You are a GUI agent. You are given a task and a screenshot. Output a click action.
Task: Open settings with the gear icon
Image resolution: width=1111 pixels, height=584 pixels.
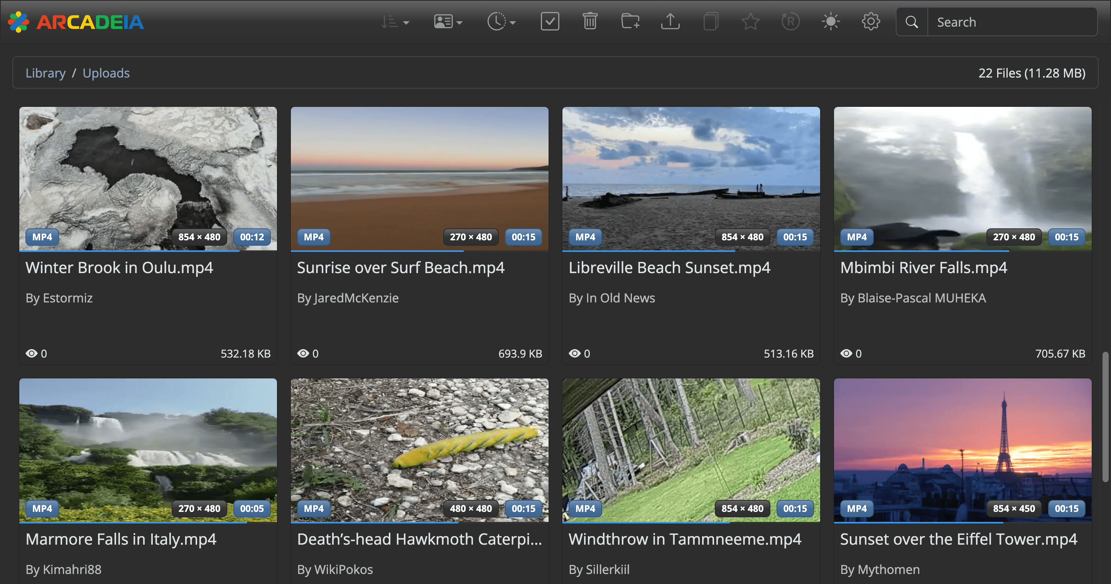pyautogui.click(x=871, y=22)
